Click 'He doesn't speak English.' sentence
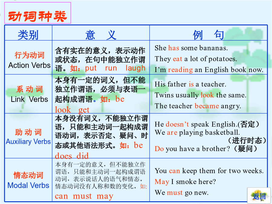The image size is (272, 204). tap(196, 124)
